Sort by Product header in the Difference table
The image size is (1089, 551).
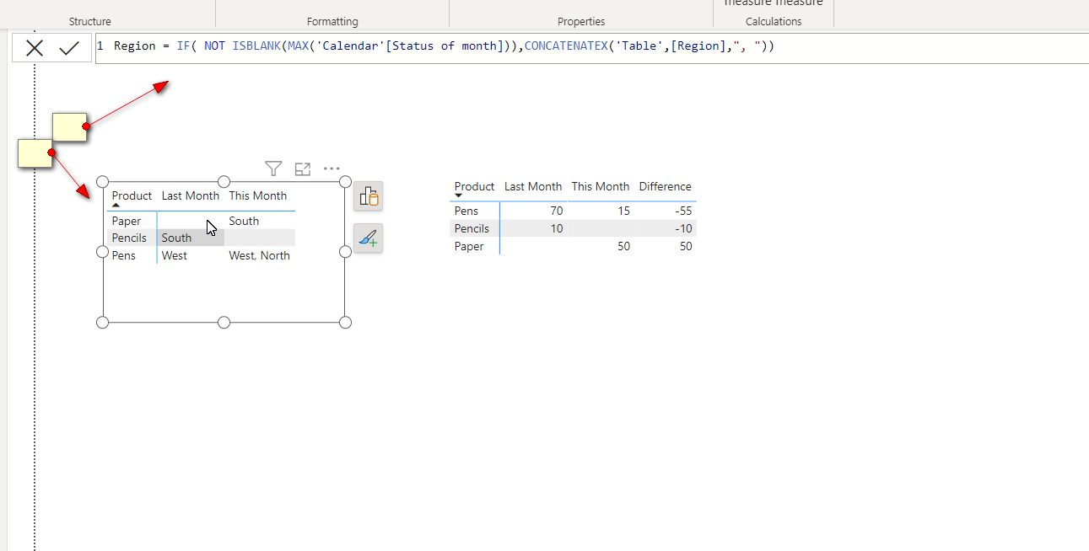[x=474, y=186]
